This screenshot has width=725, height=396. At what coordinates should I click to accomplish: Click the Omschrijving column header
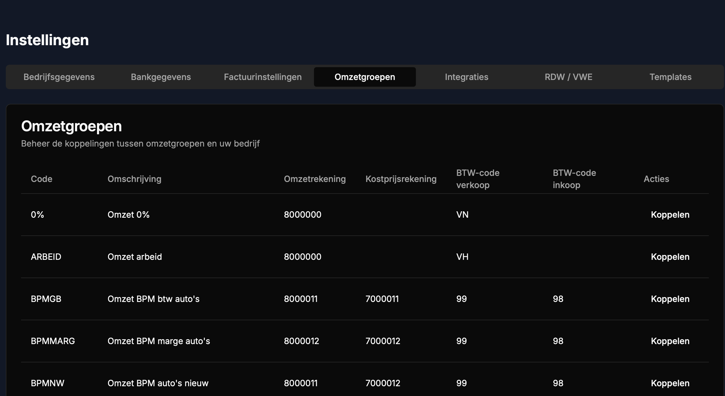tap(134, 179)
